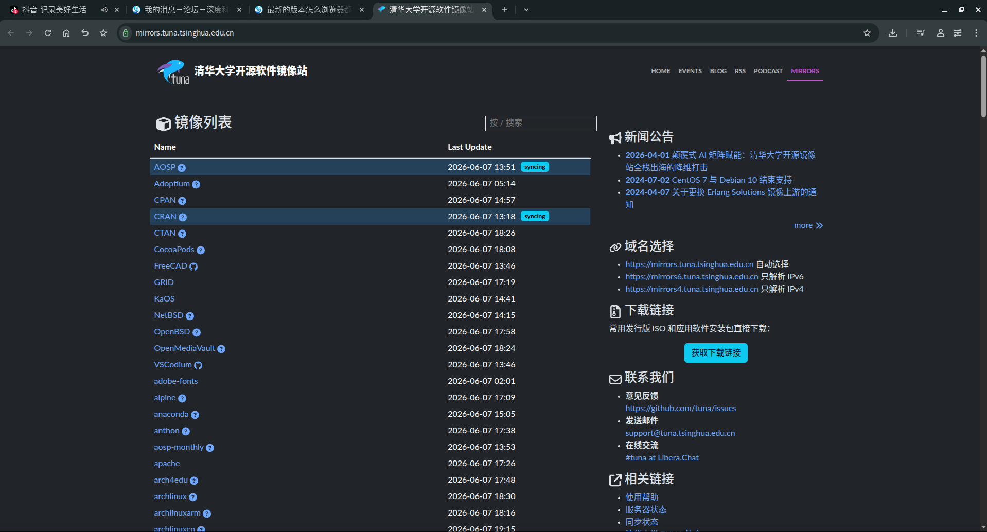Reload the page with refresh icon
The height and width of the screenshot is (532, 987).
[x=48, y=33]
